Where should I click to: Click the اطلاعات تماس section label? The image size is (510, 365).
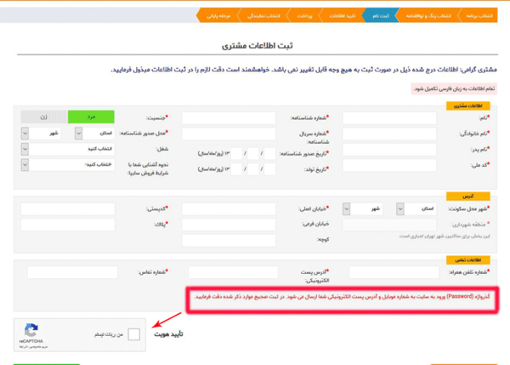468,259
